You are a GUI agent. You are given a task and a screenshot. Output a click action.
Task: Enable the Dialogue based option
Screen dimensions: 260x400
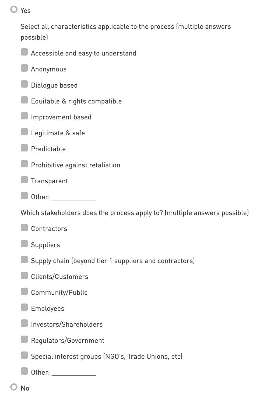tap(24, 84)
